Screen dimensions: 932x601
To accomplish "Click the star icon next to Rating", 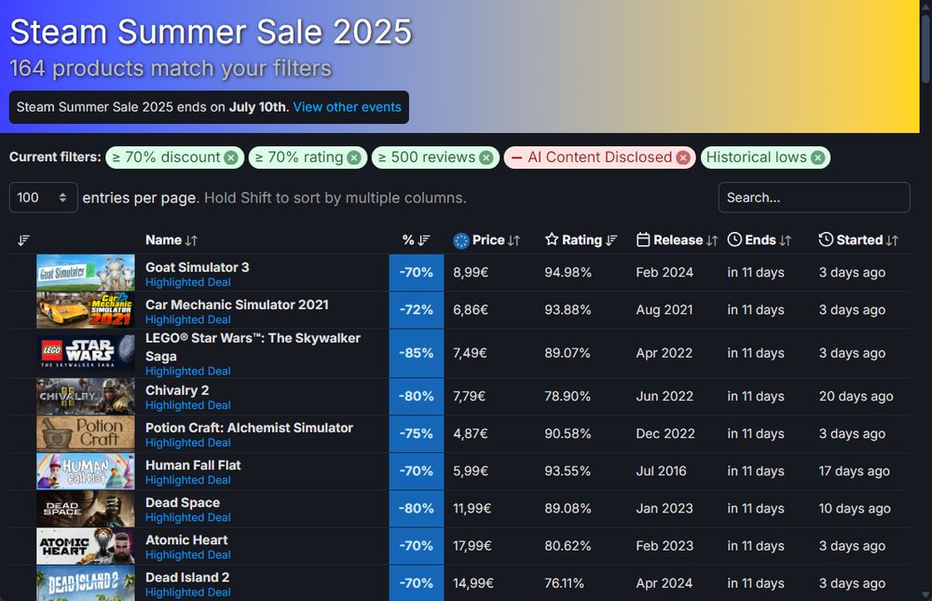I will click(552, 239).
